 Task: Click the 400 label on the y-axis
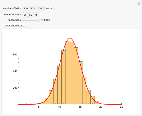pyautogui.click(x=15, y=71)
